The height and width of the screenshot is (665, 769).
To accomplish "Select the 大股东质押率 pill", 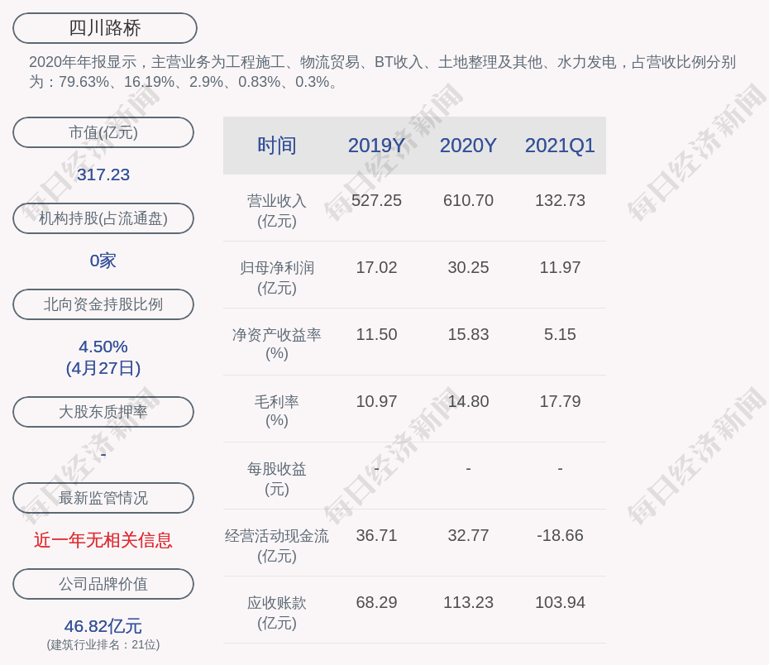I will pos(103,412).
